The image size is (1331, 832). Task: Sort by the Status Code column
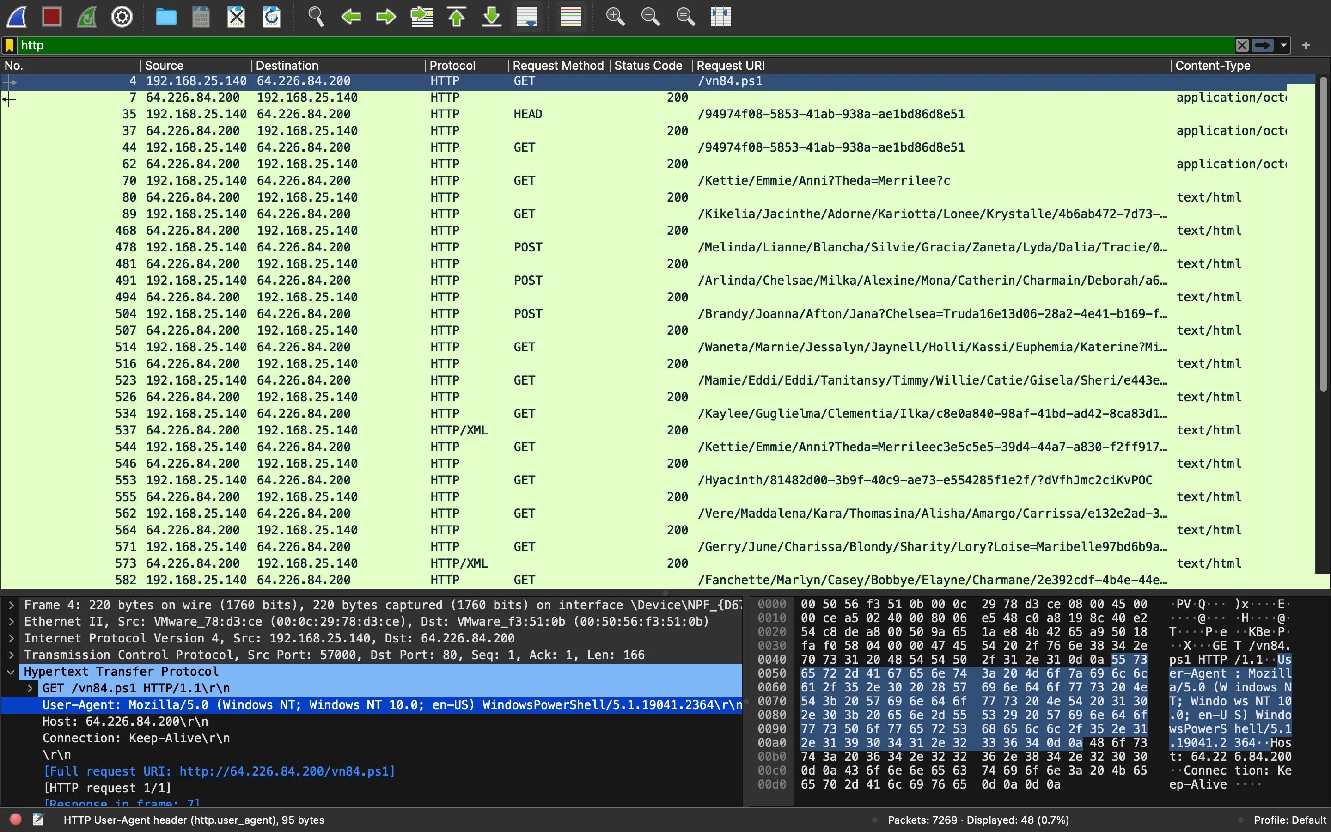click(651, 66)
